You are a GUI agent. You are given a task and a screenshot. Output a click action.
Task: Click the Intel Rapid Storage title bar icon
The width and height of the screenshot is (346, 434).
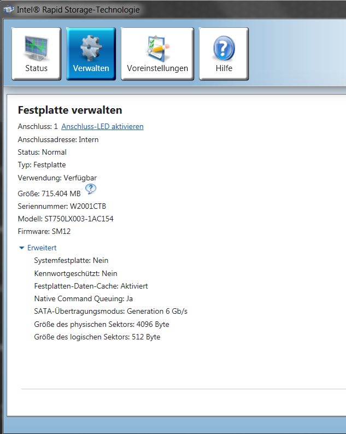pyautogui.click(x=8, y=10)
